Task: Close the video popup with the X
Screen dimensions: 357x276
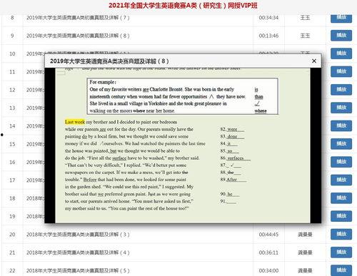Action: (x=314, y=61)
